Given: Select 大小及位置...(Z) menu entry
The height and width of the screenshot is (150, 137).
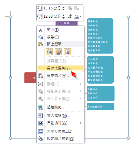Looking at the screenshot, I should click(x=60, y=131).
